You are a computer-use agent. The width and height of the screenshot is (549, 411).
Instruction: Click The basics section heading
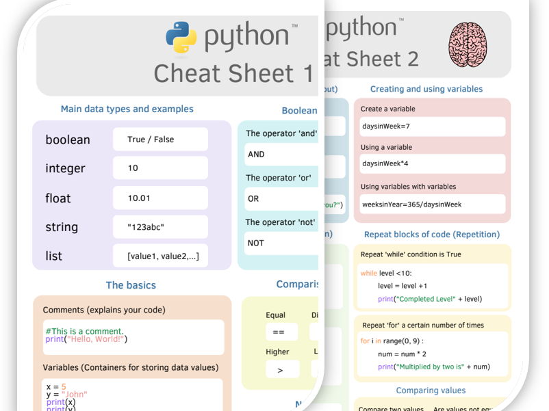click(x=131, y=285)
